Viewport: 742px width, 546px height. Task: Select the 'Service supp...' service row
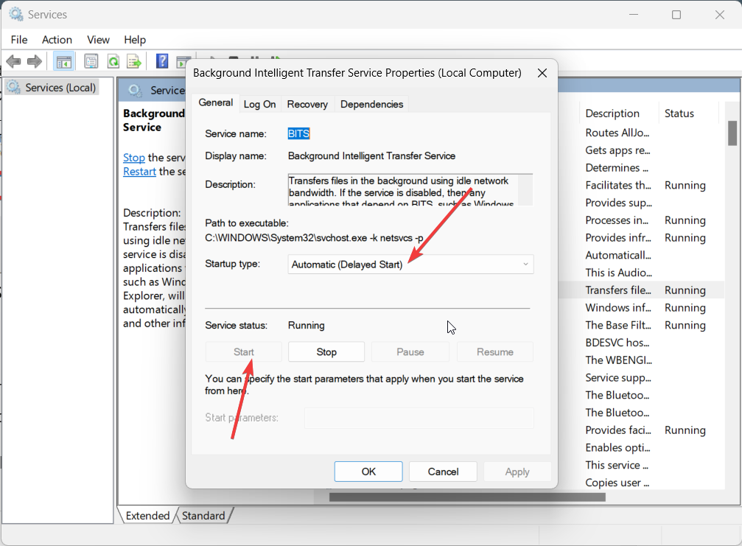641,378
